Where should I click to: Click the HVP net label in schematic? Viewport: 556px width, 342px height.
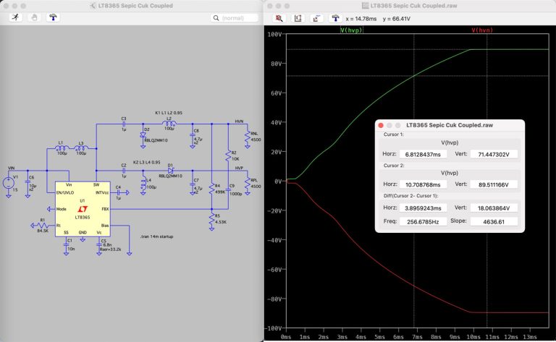(x=239, y=168)
